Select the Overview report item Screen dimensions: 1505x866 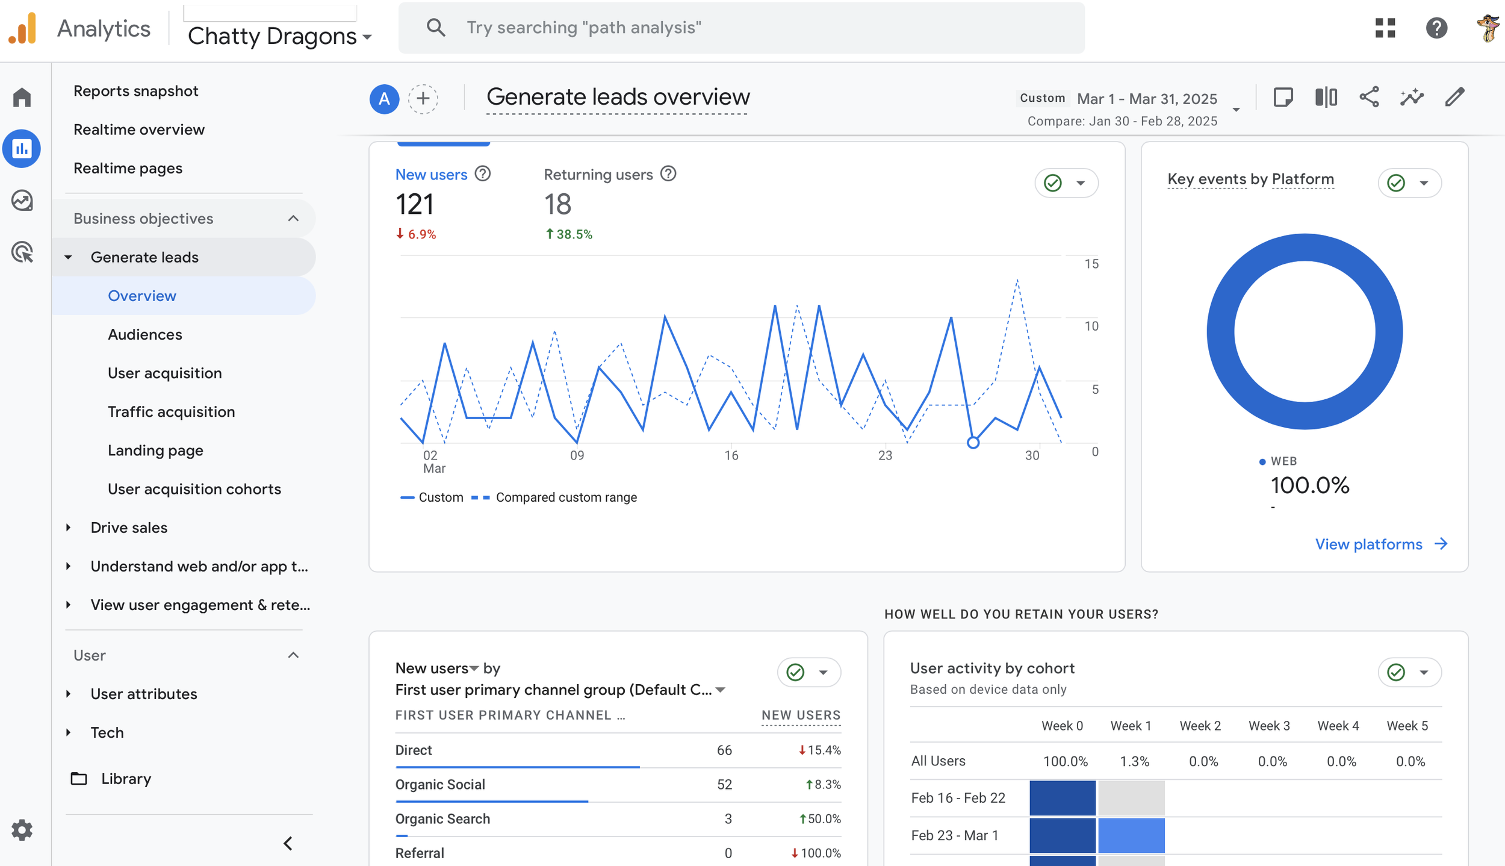click(x=184, y=296)
